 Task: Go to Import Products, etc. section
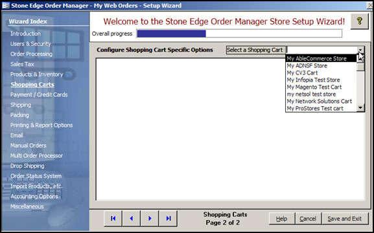pos(36,186)
